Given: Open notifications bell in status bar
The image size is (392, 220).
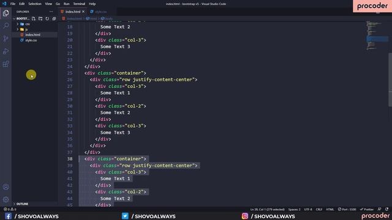Looking at the screenshot, I should [386, 209].
